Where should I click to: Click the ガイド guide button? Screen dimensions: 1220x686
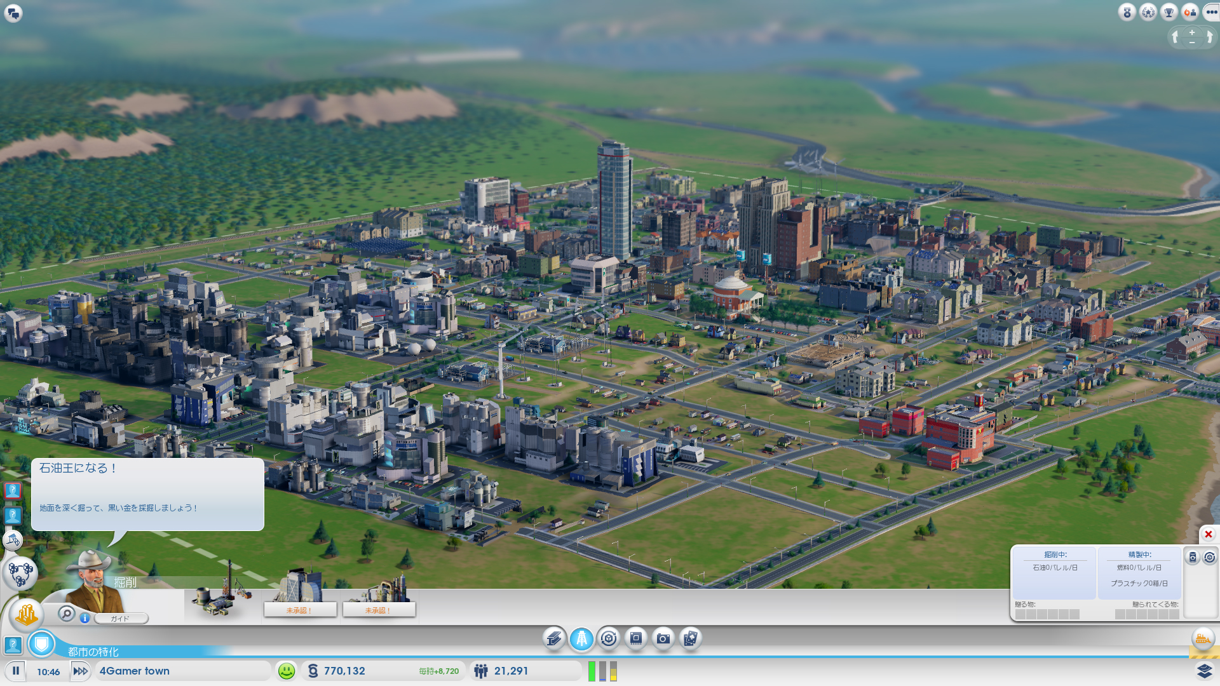[121, 618]
